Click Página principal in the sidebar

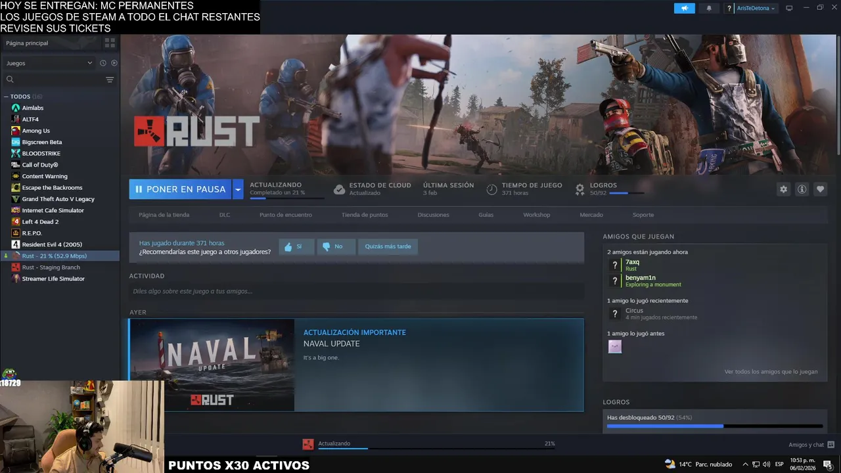(27, 43)
